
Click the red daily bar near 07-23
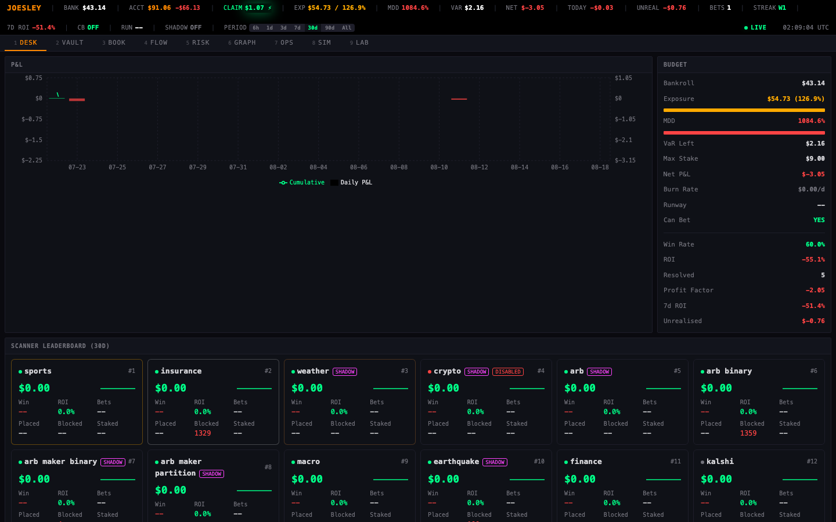77,100
